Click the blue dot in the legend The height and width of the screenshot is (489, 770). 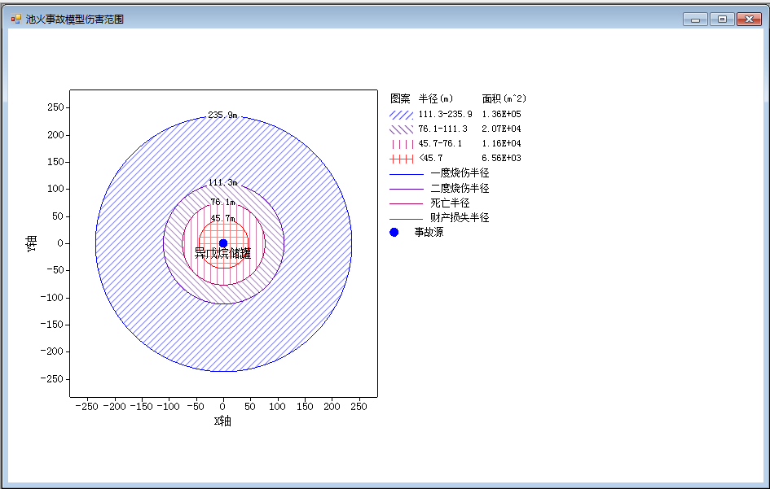(x=394, y=233)
